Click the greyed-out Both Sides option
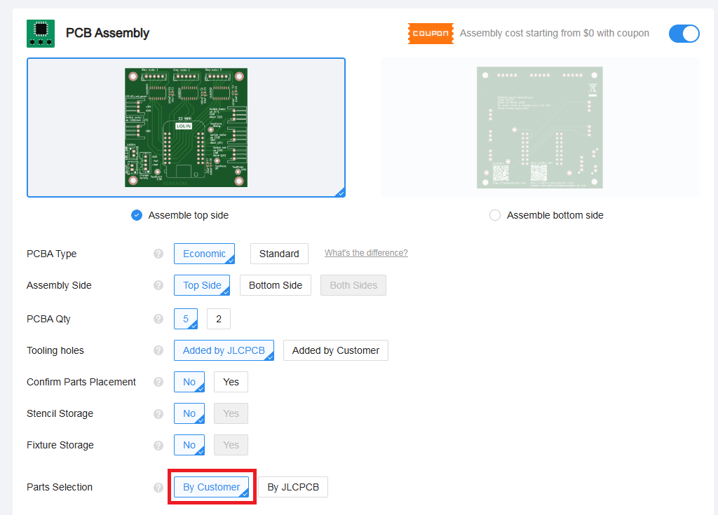Image resolution: width=718 pixels, height=515 pixels. pyautogui.click(x=353, y=285)
